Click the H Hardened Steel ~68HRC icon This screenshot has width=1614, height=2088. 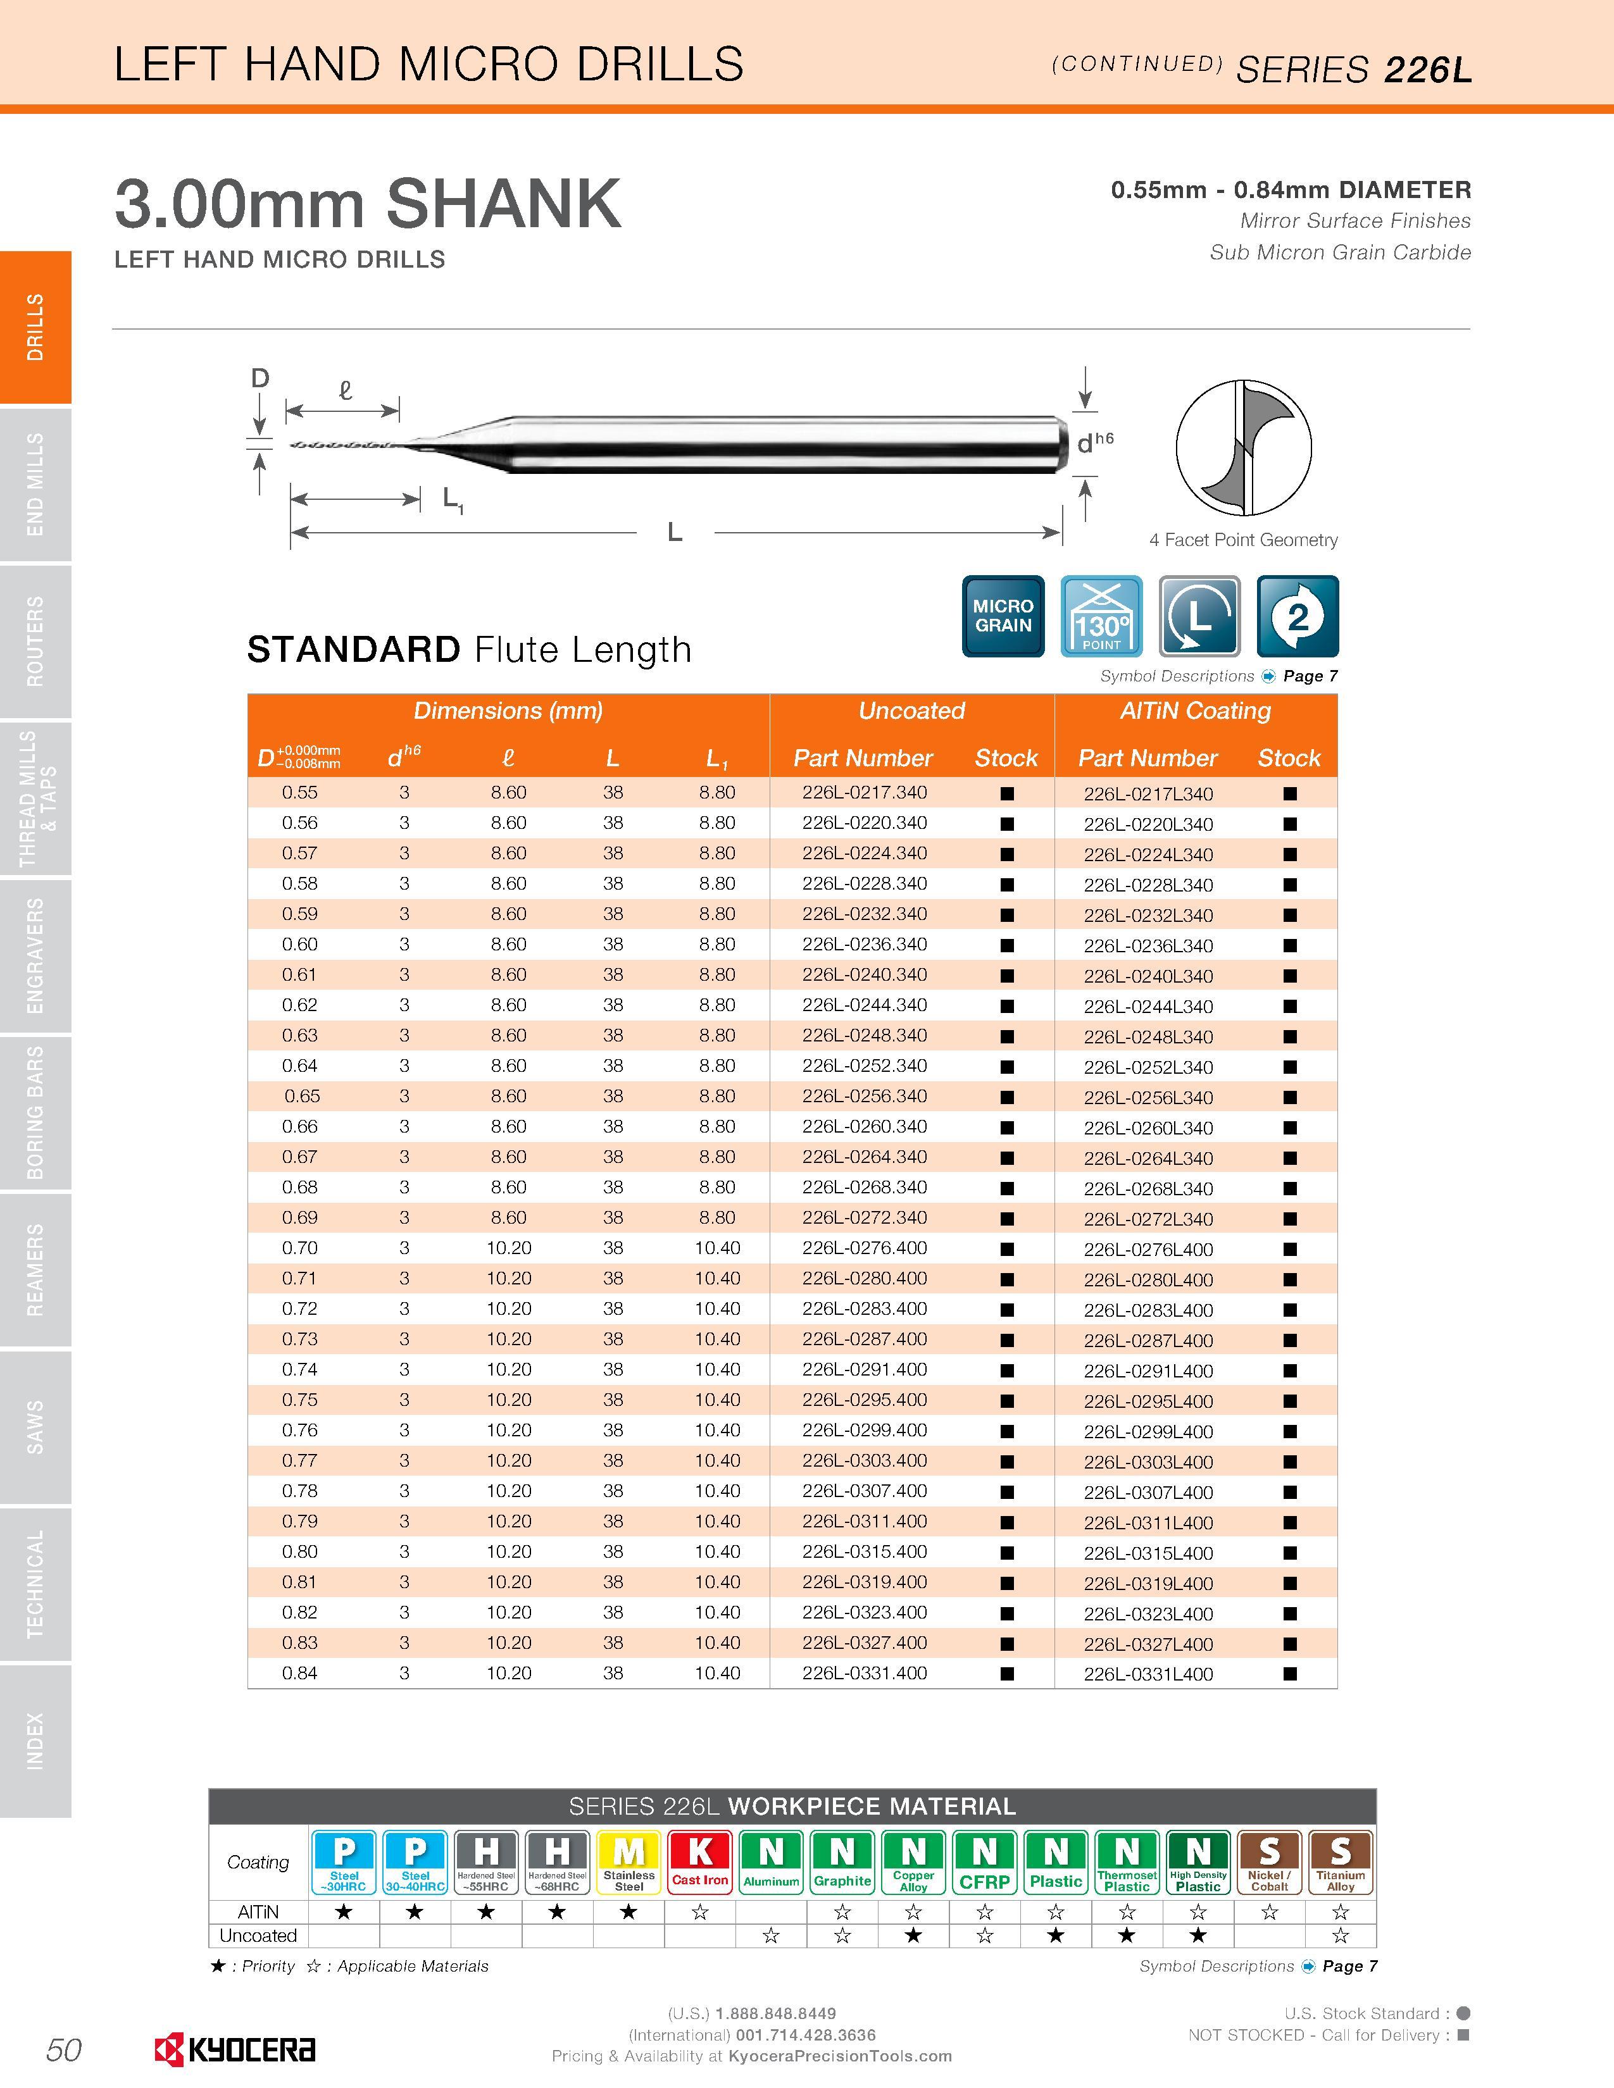point(558,1861)
